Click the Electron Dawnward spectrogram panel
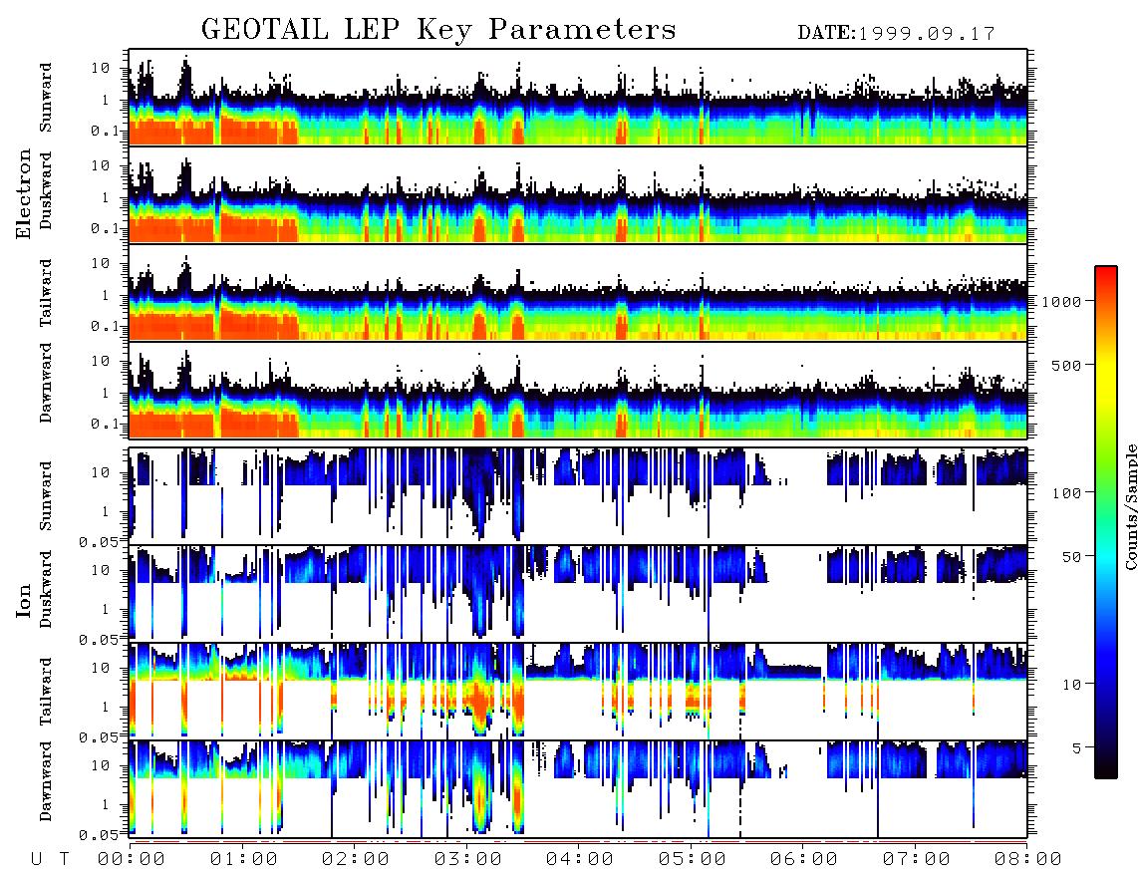 pyautogui.click(x=578, y=390)
